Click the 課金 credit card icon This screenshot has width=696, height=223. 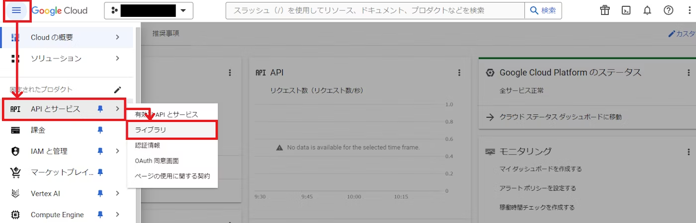click(15, 130)
